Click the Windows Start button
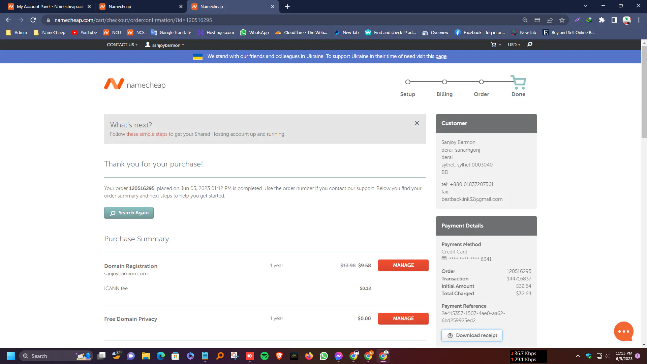This screenshot has width=647, height=364. 11,356
